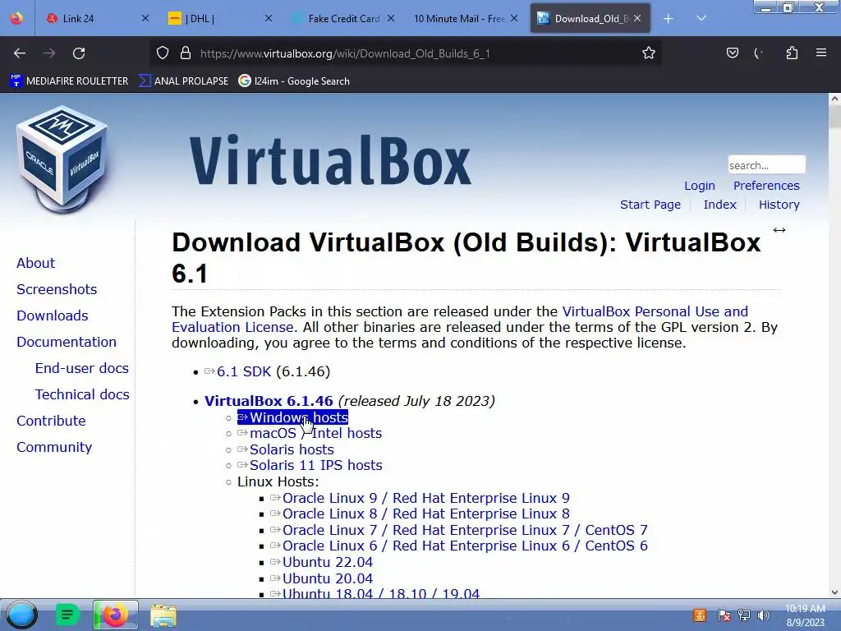Open Technical docs sidebar link
Screen dimensions: 841x631
82,394
